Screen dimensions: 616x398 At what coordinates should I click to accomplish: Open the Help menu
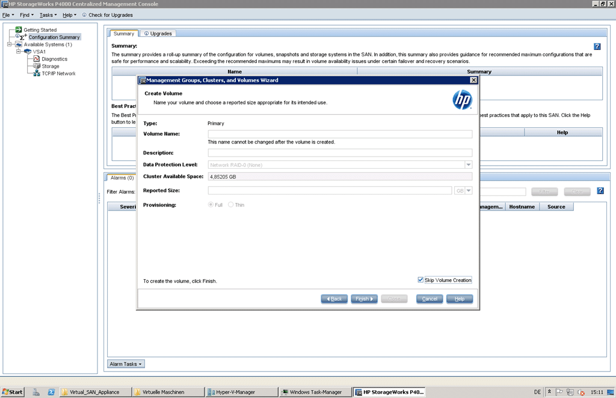point(70,15)
